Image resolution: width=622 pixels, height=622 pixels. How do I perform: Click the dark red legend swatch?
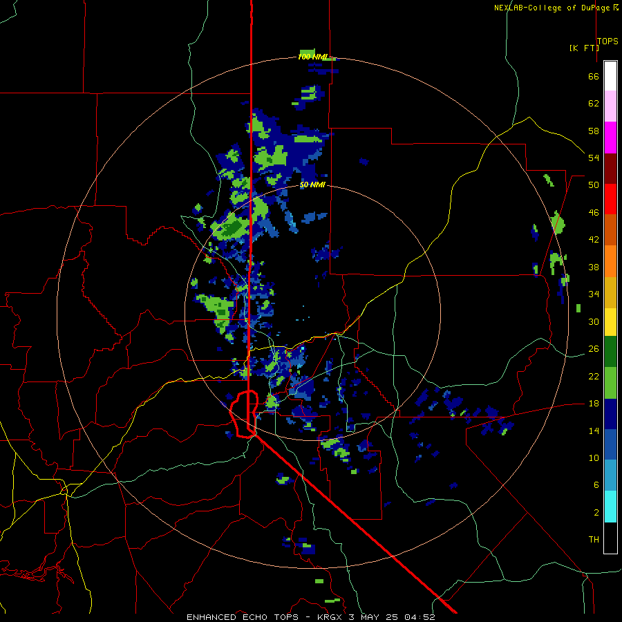click(x=610, y=168)
